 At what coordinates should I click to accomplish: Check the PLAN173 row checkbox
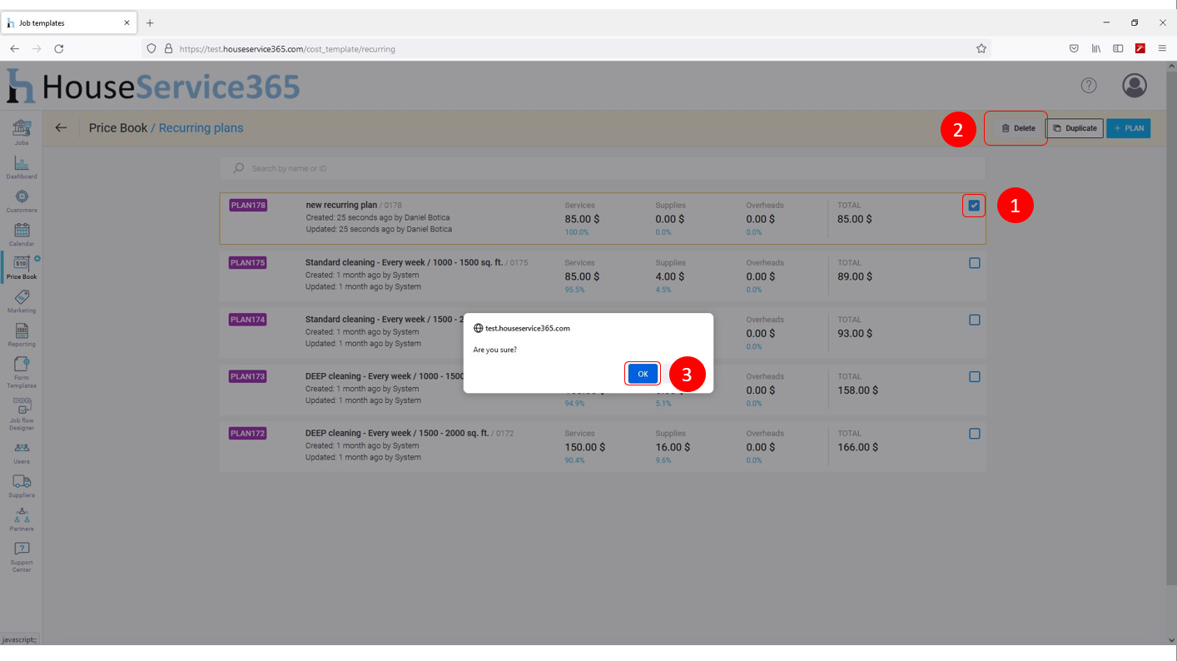tap(974, 376)
